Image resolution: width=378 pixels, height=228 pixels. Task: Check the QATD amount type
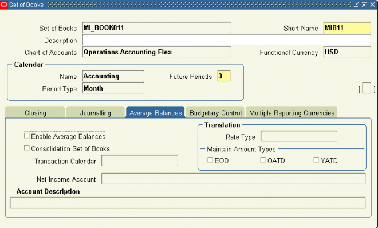tap(263, 160)
